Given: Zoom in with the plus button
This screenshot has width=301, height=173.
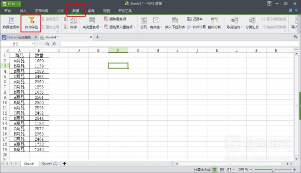Looking at the screenshot, I should point(294,170).
